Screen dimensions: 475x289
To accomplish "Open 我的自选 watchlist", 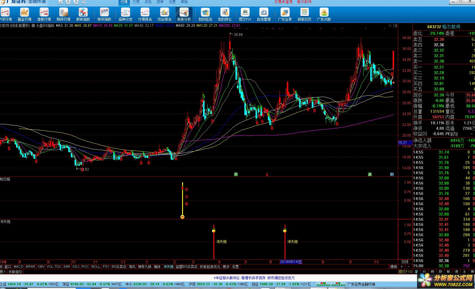I will [x=205, y=14].
